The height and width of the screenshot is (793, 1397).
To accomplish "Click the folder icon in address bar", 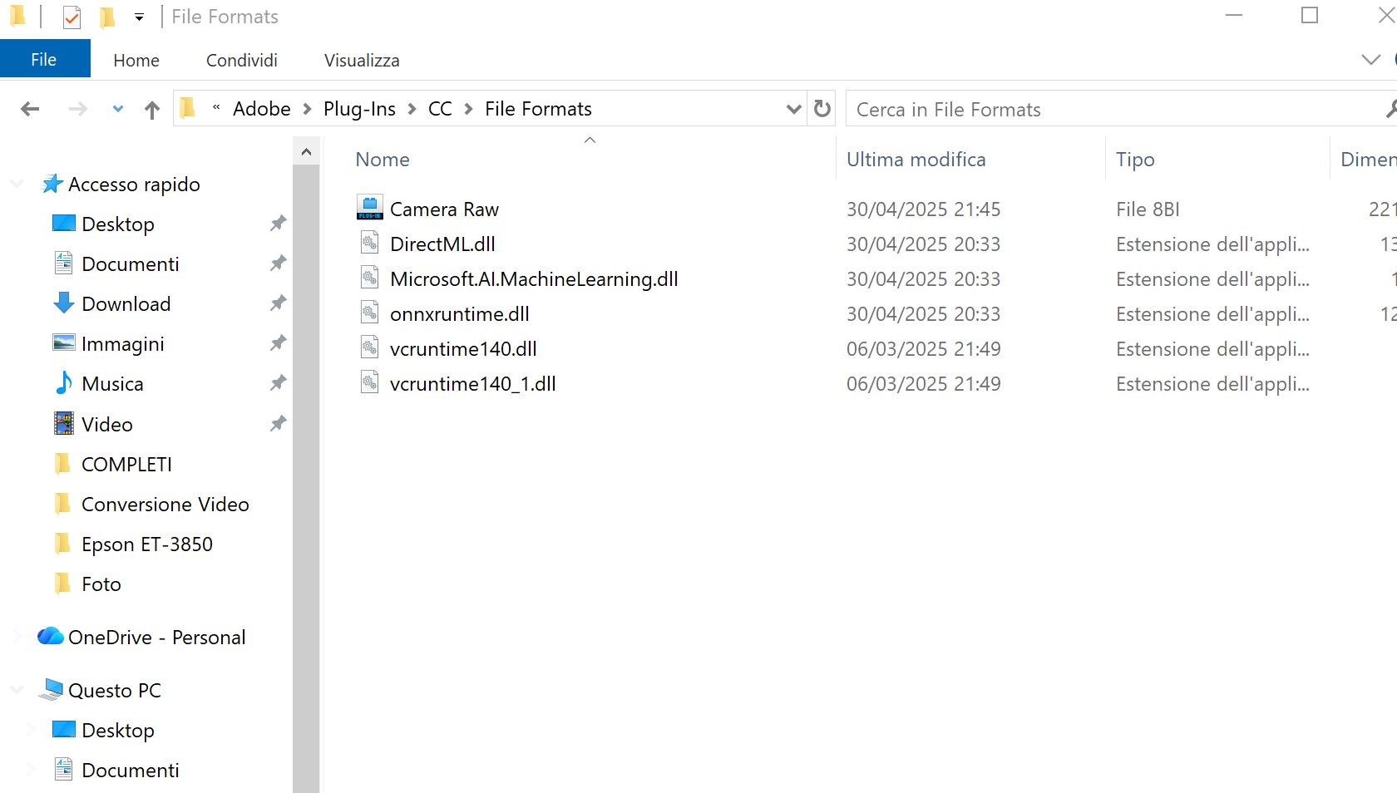I will [188, 108].
